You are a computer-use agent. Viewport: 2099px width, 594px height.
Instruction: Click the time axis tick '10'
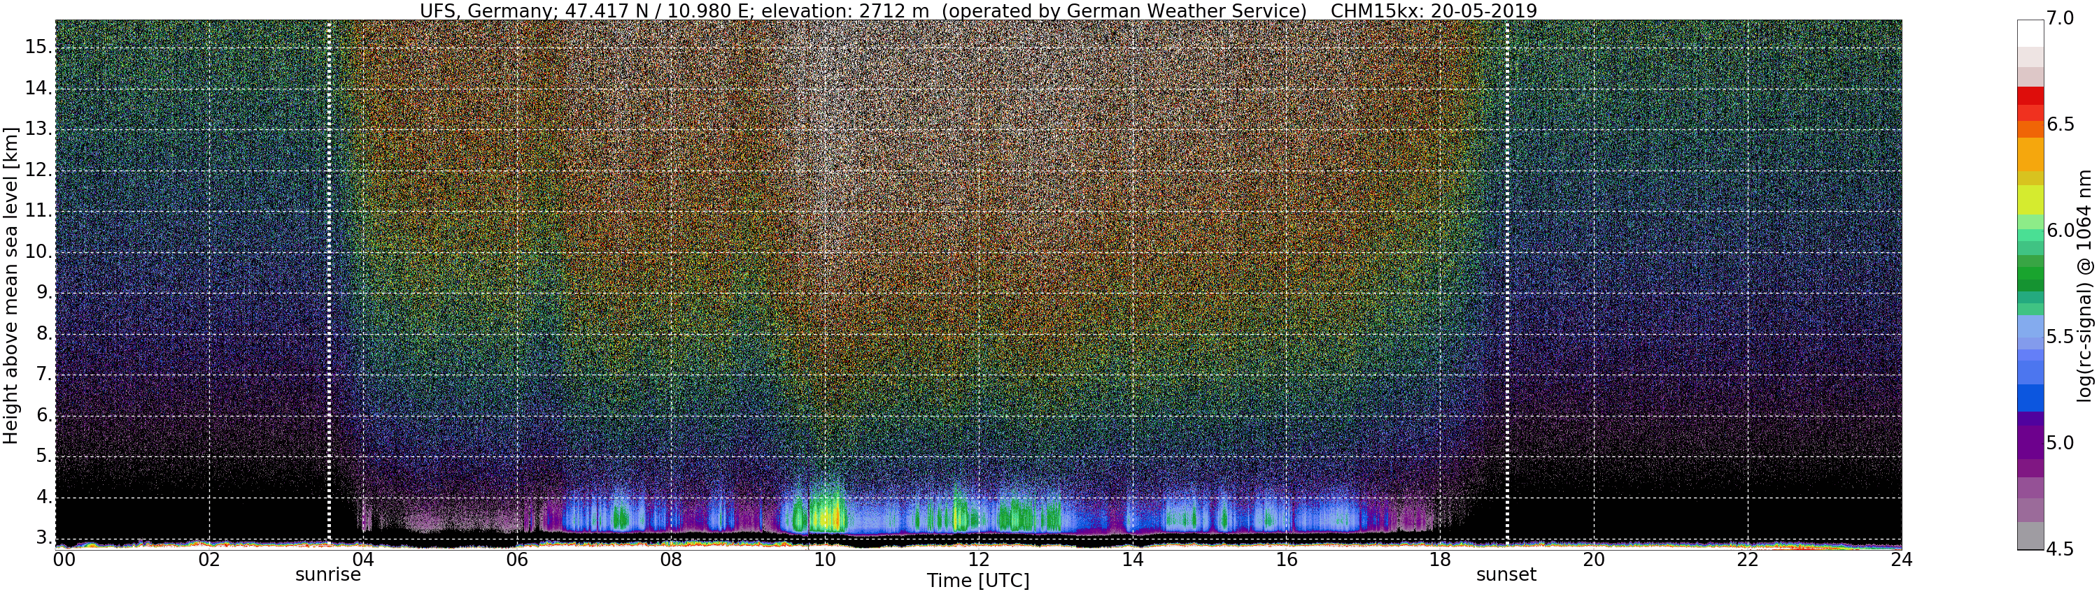(x=825, y=560)
